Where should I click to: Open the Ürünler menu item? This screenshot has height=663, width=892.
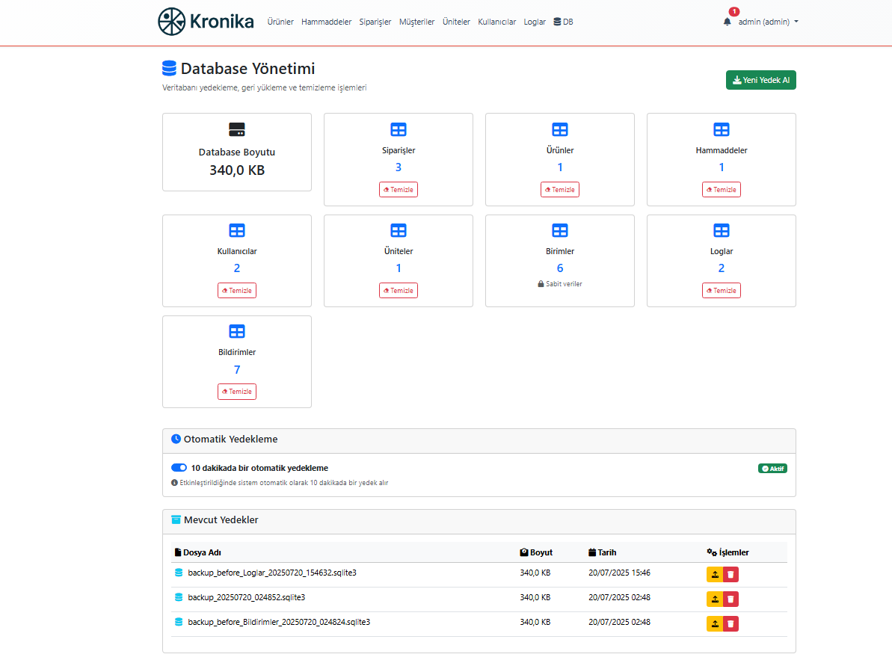tap(280, 22)
